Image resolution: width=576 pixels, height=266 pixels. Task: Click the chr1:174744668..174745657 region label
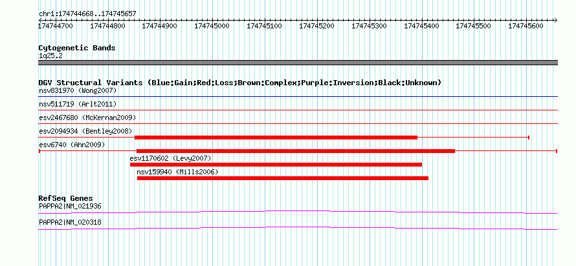(x=87, y=14)
